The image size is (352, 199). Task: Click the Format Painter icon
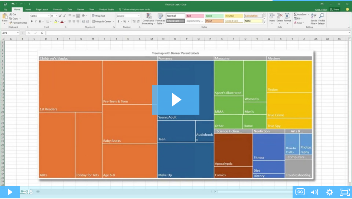pyautogui.click(x=11, y=23)
